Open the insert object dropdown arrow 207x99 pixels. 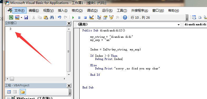pos(21,18)
